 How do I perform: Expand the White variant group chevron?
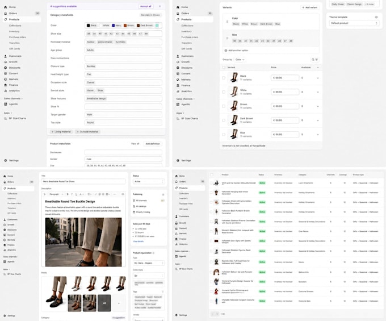pyautogui.click(x=318, y=92)
